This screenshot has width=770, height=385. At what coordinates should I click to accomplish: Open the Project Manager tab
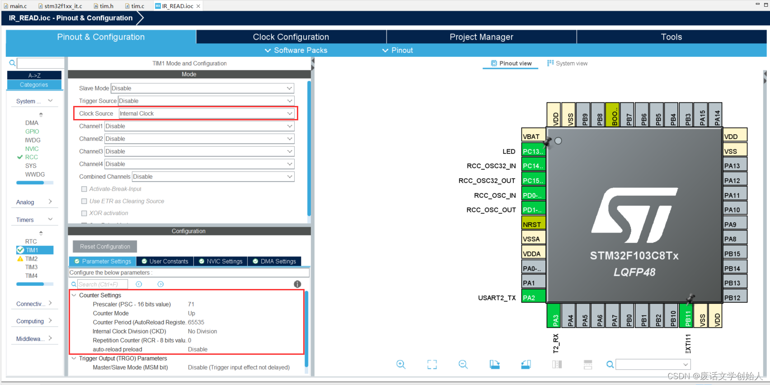tap(481, 37)
